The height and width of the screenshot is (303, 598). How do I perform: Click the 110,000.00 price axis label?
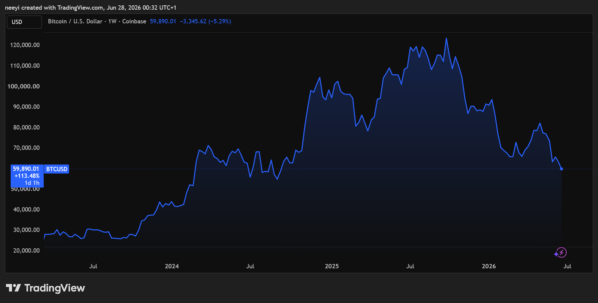point(25,66)
